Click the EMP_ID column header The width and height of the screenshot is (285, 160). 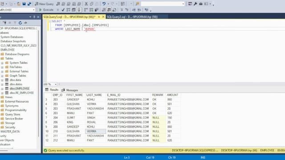point(57,95)
